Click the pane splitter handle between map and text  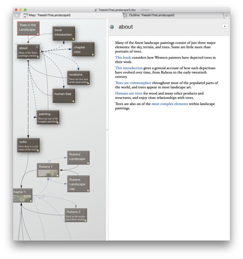point(107,129)
